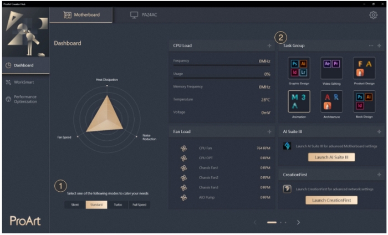
Task: Click the Chassis Fan1 icon
Action: click(x=183, y=168)
